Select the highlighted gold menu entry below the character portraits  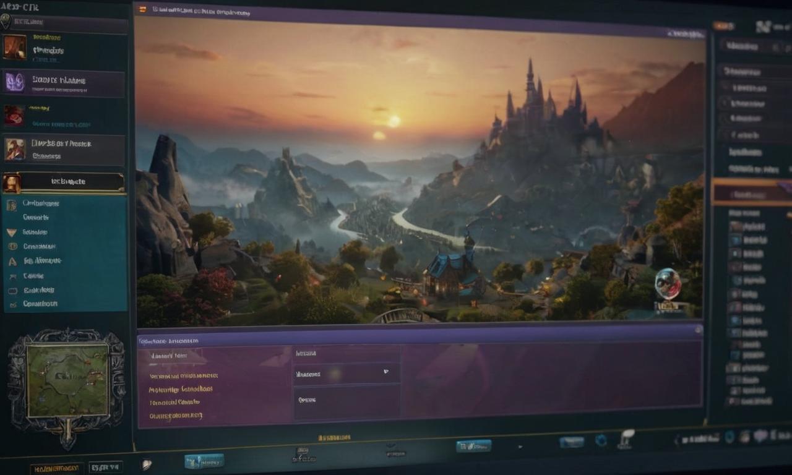point(64,181)
